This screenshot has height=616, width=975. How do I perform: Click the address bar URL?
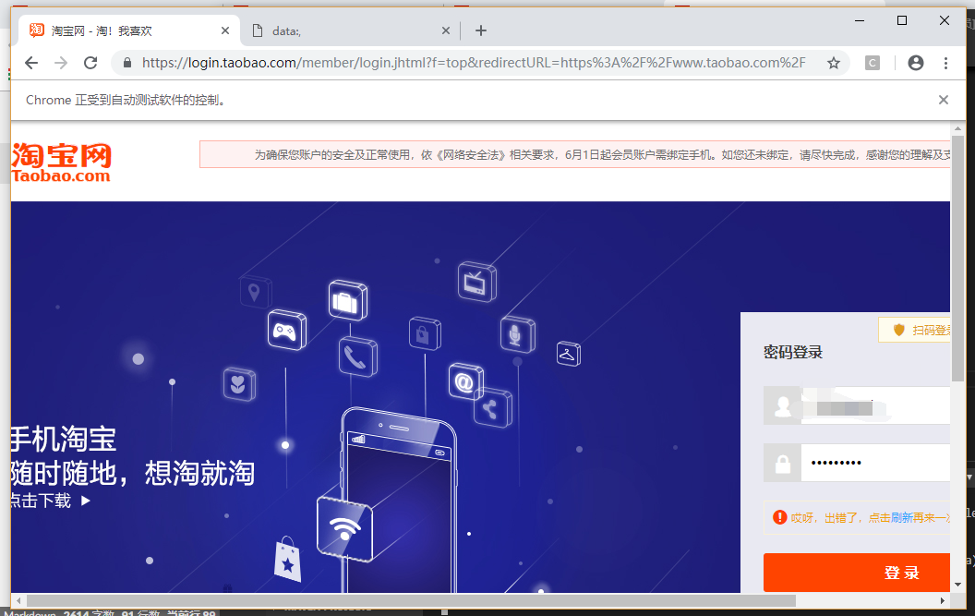click(x=474, y=63)
